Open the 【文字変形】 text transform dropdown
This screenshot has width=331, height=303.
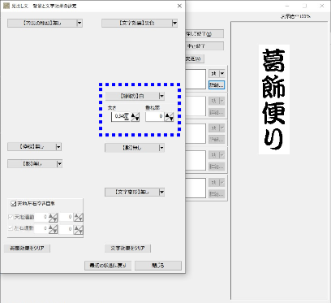(135, 193)
